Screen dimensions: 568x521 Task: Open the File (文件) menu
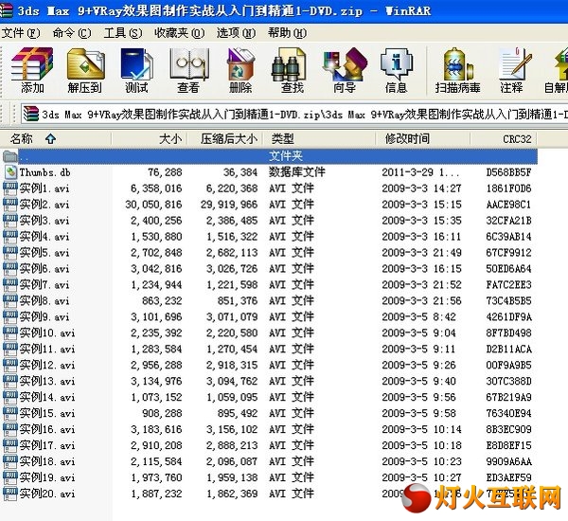(x=21, y=33)
